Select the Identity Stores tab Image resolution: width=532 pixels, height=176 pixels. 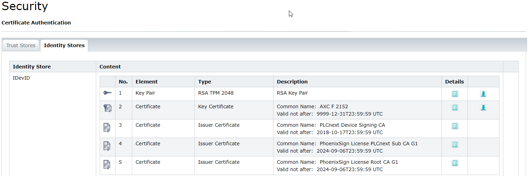point(64,45)
